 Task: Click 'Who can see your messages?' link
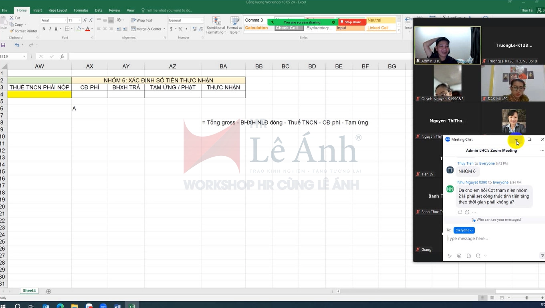[x=499, y=219]
